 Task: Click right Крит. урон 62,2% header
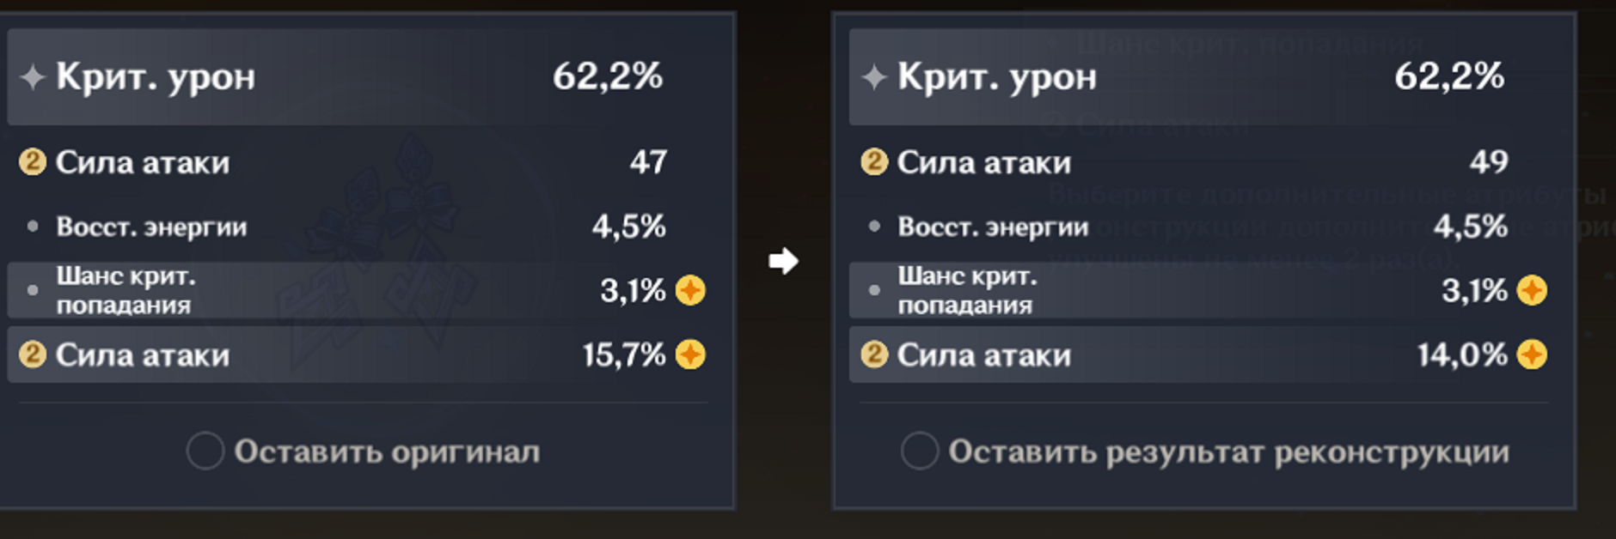point(1203,77)
